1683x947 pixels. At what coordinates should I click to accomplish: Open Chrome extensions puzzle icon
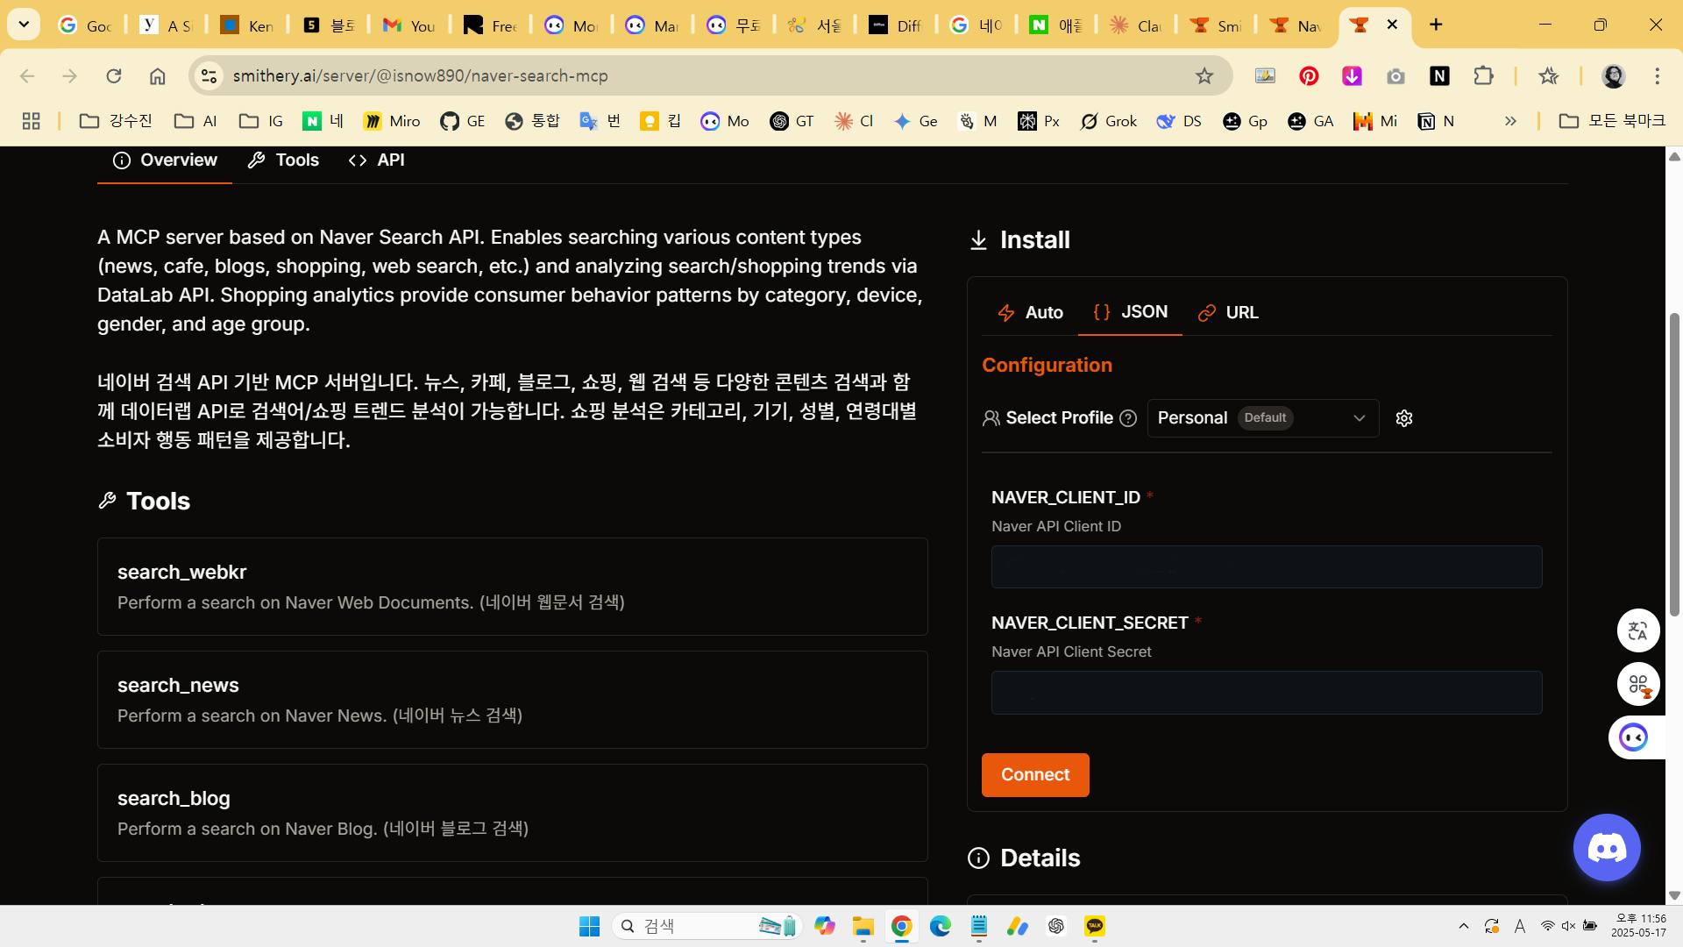click(1482, 76)
